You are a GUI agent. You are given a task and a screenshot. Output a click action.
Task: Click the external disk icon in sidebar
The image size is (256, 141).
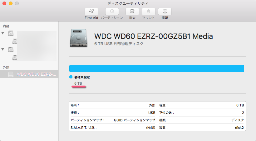click(x=11, y=74)
